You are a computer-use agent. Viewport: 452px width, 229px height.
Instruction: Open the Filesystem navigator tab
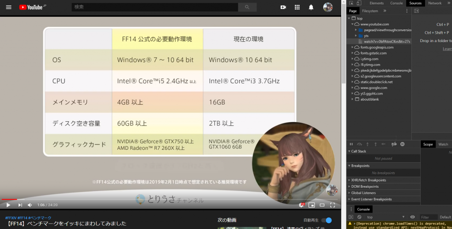tap(370, 11)
